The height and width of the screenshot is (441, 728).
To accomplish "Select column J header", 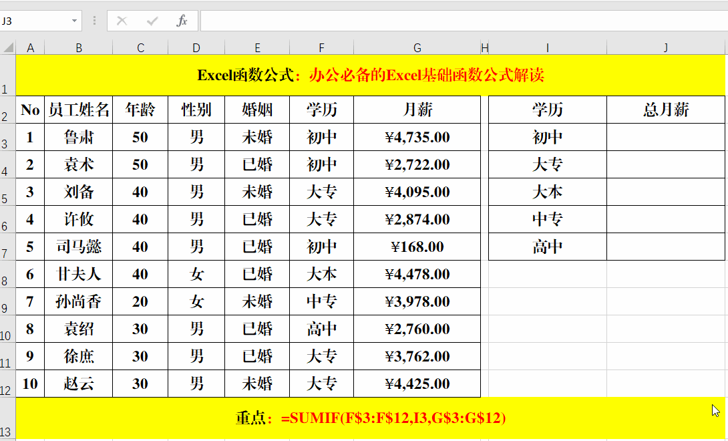I will point(666,48).
